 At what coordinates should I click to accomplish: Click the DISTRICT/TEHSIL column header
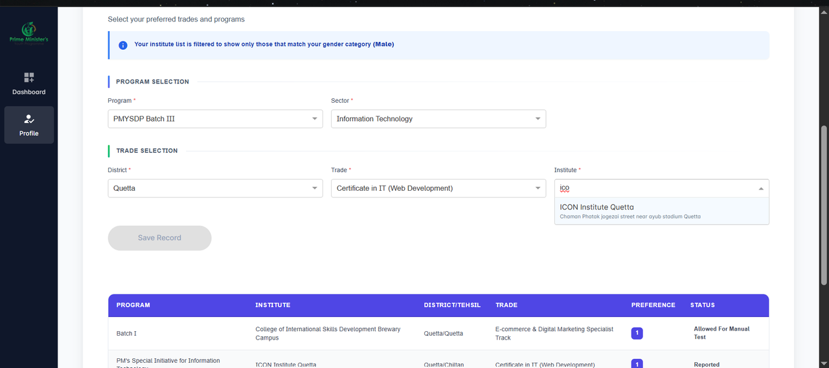pyautogui.click(x=452, y=305)
